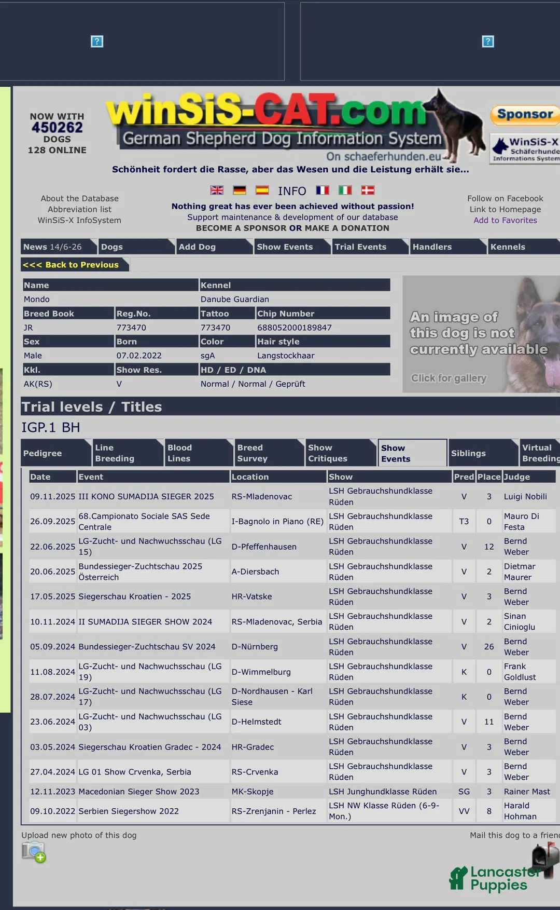
Task: Click the Sponsor button
Action: (x=525, y=114)
